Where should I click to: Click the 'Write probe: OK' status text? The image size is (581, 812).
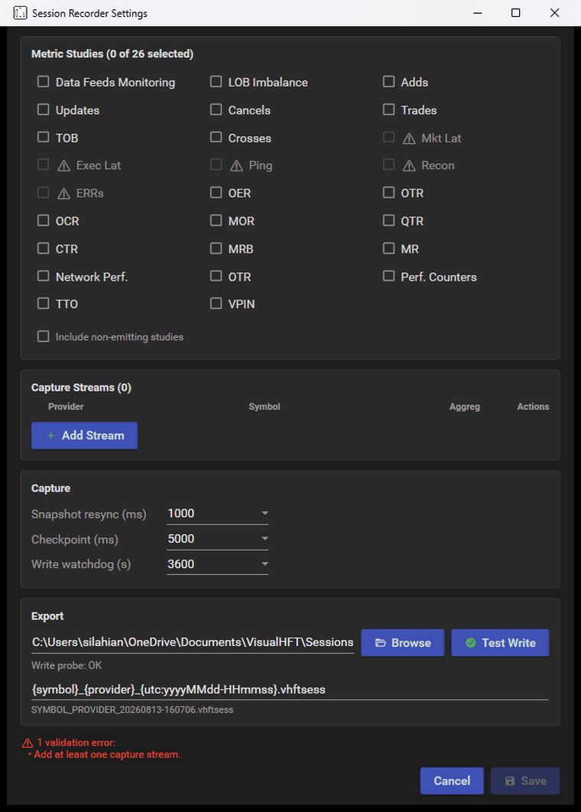67,665
